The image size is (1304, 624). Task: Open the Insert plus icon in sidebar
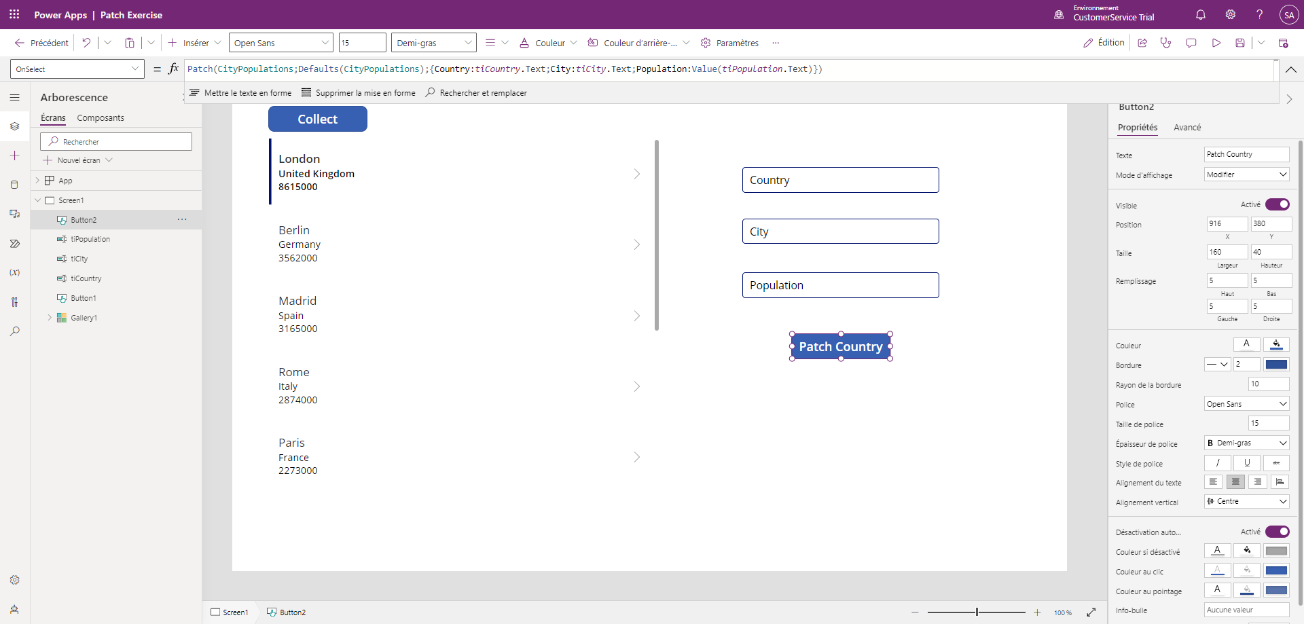click(14, 155)
